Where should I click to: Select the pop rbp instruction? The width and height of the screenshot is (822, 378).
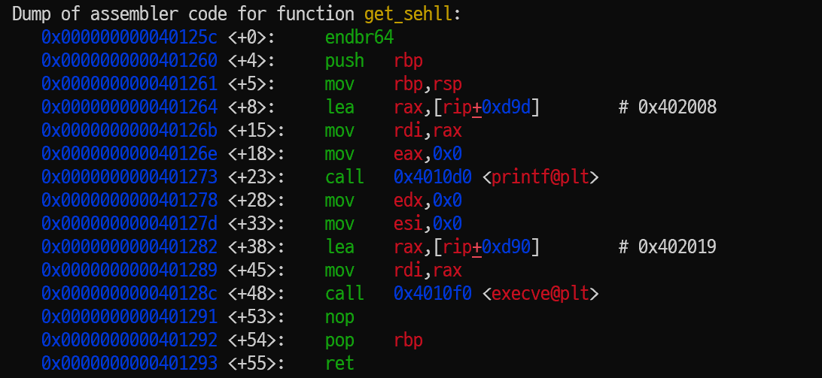click(x=374, y=340)
